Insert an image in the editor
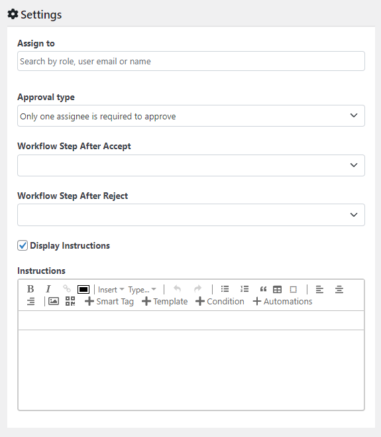 (x=54, y=301)
